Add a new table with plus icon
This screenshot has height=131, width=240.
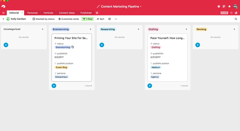[x=97, y=13]
